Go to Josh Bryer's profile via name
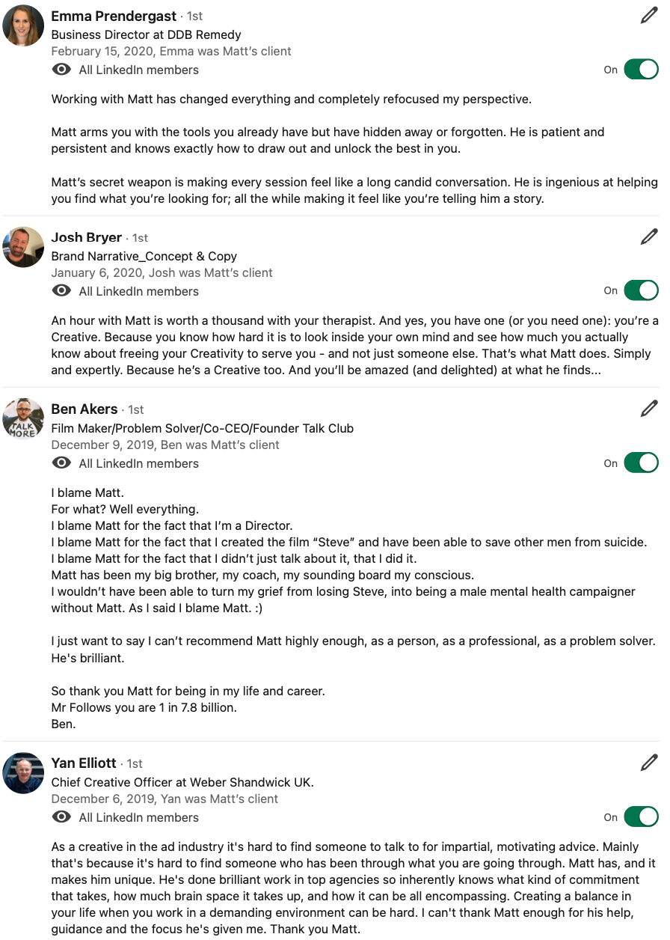670x940 pixels. coord(86,237)
